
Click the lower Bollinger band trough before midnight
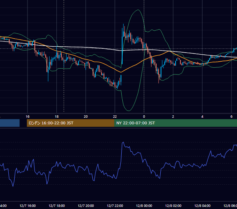[129, 110]
